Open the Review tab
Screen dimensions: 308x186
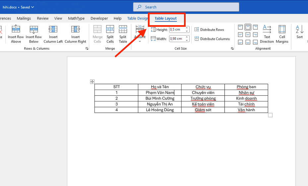click(x=43, y=19)
